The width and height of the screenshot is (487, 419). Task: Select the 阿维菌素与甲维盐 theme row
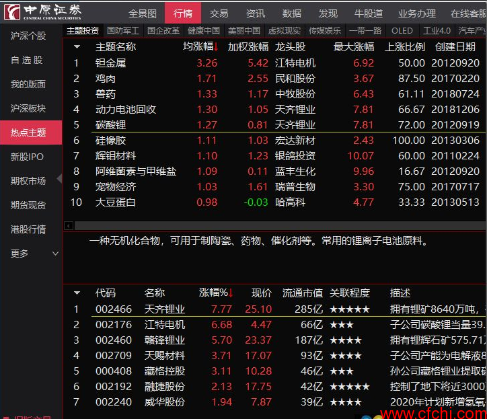274,172
